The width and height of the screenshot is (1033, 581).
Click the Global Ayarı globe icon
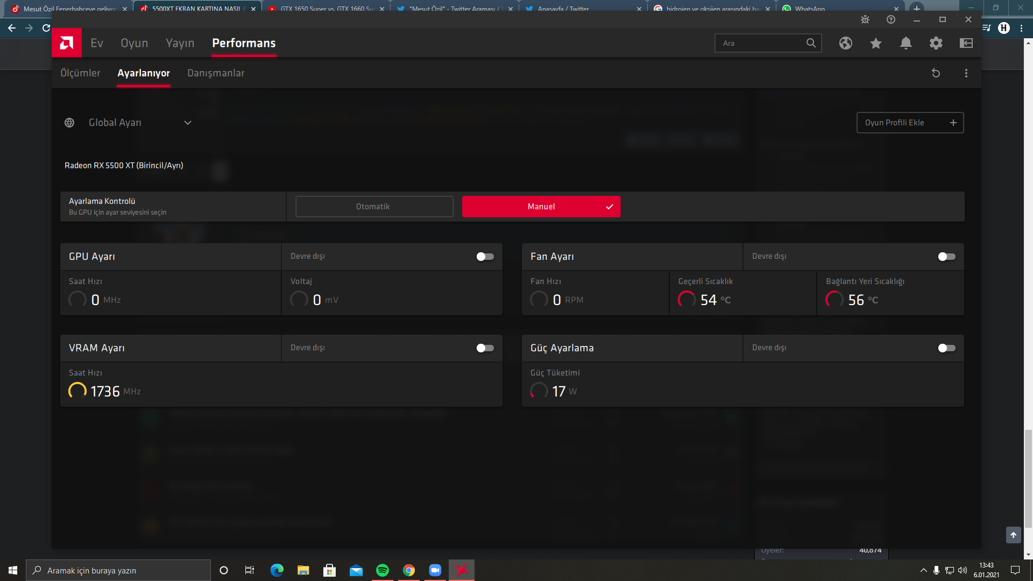pyautogui.click(x=69, y=123)
